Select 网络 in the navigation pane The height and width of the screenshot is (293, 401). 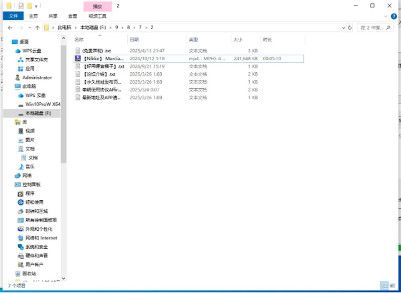23,176
